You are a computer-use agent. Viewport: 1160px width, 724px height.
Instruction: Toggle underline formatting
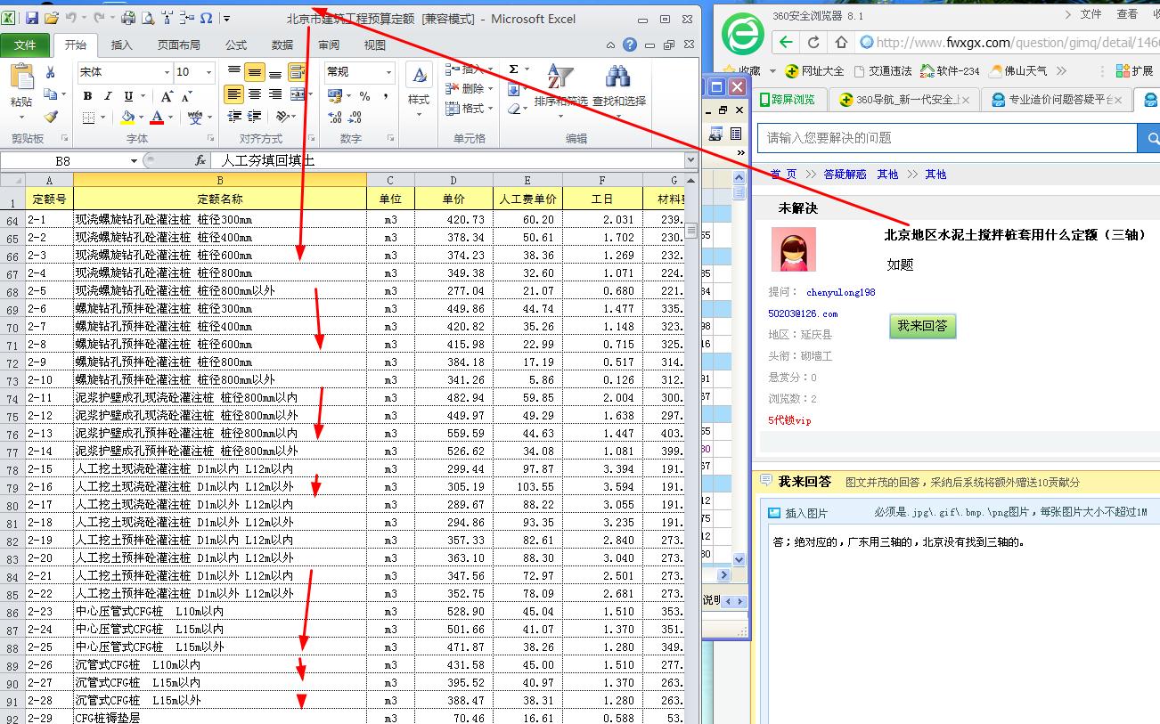(x=128, y=96)
